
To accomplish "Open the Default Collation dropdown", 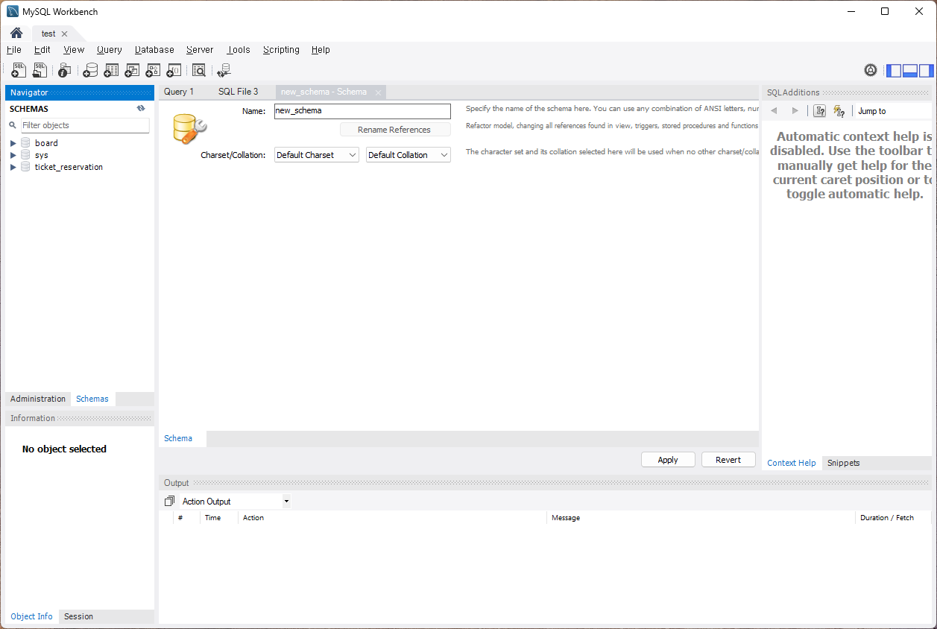I will [x=408, y=155].
